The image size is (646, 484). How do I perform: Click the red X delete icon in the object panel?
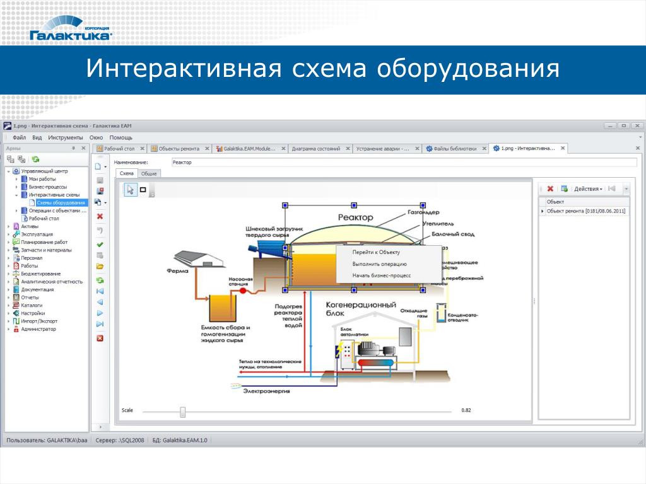[x=550, y=188]
